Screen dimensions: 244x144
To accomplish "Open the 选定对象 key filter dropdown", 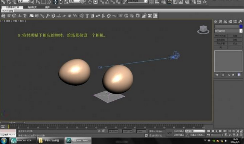I will coord(195,131).
